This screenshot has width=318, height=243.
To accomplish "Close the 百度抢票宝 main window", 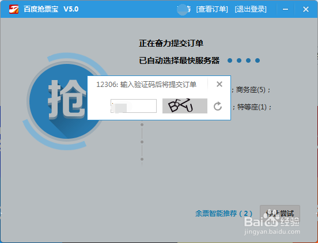I will 306,9.
